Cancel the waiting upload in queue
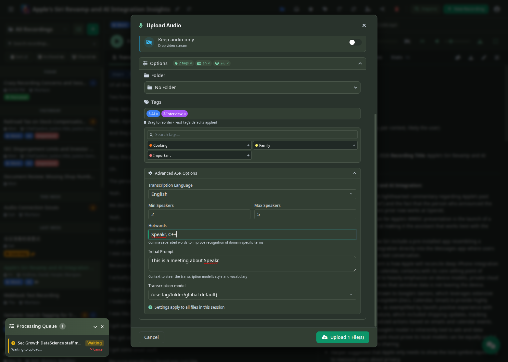508x362 pixels. [97, 350]
